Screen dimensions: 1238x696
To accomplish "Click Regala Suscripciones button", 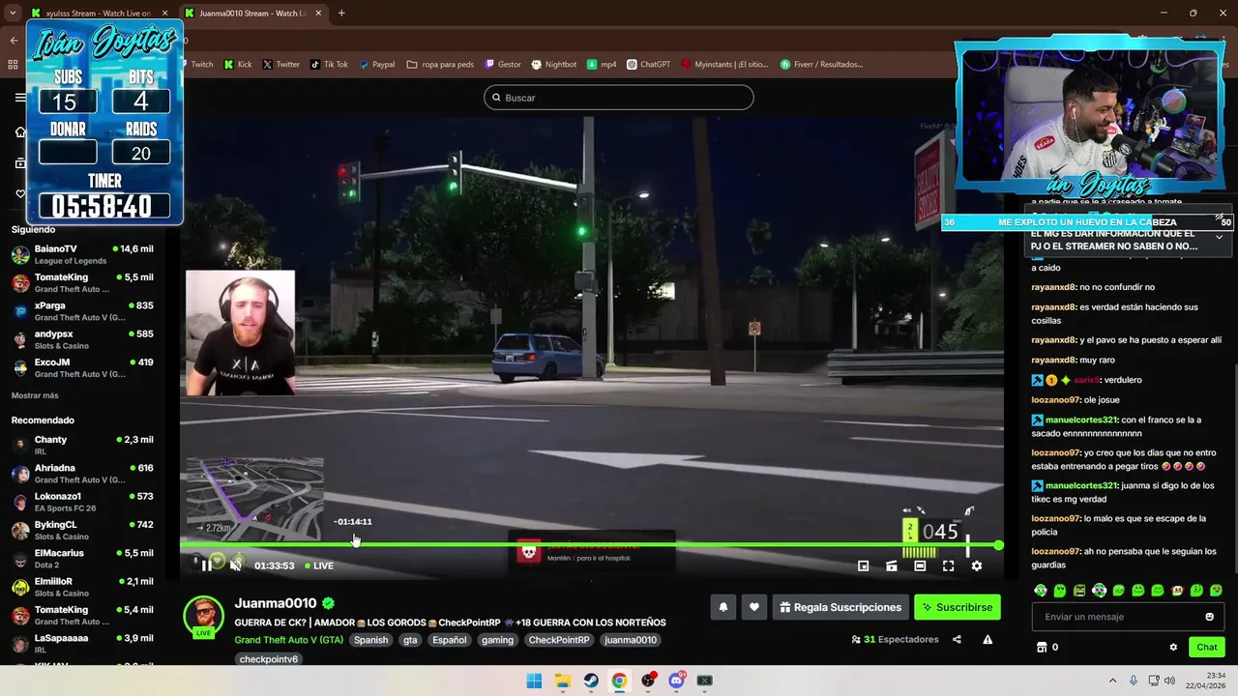I will pyautogui.click(x=840, y=607).
